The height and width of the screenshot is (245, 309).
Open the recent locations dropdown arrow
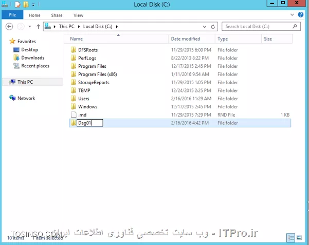click(x=29, y=26)
